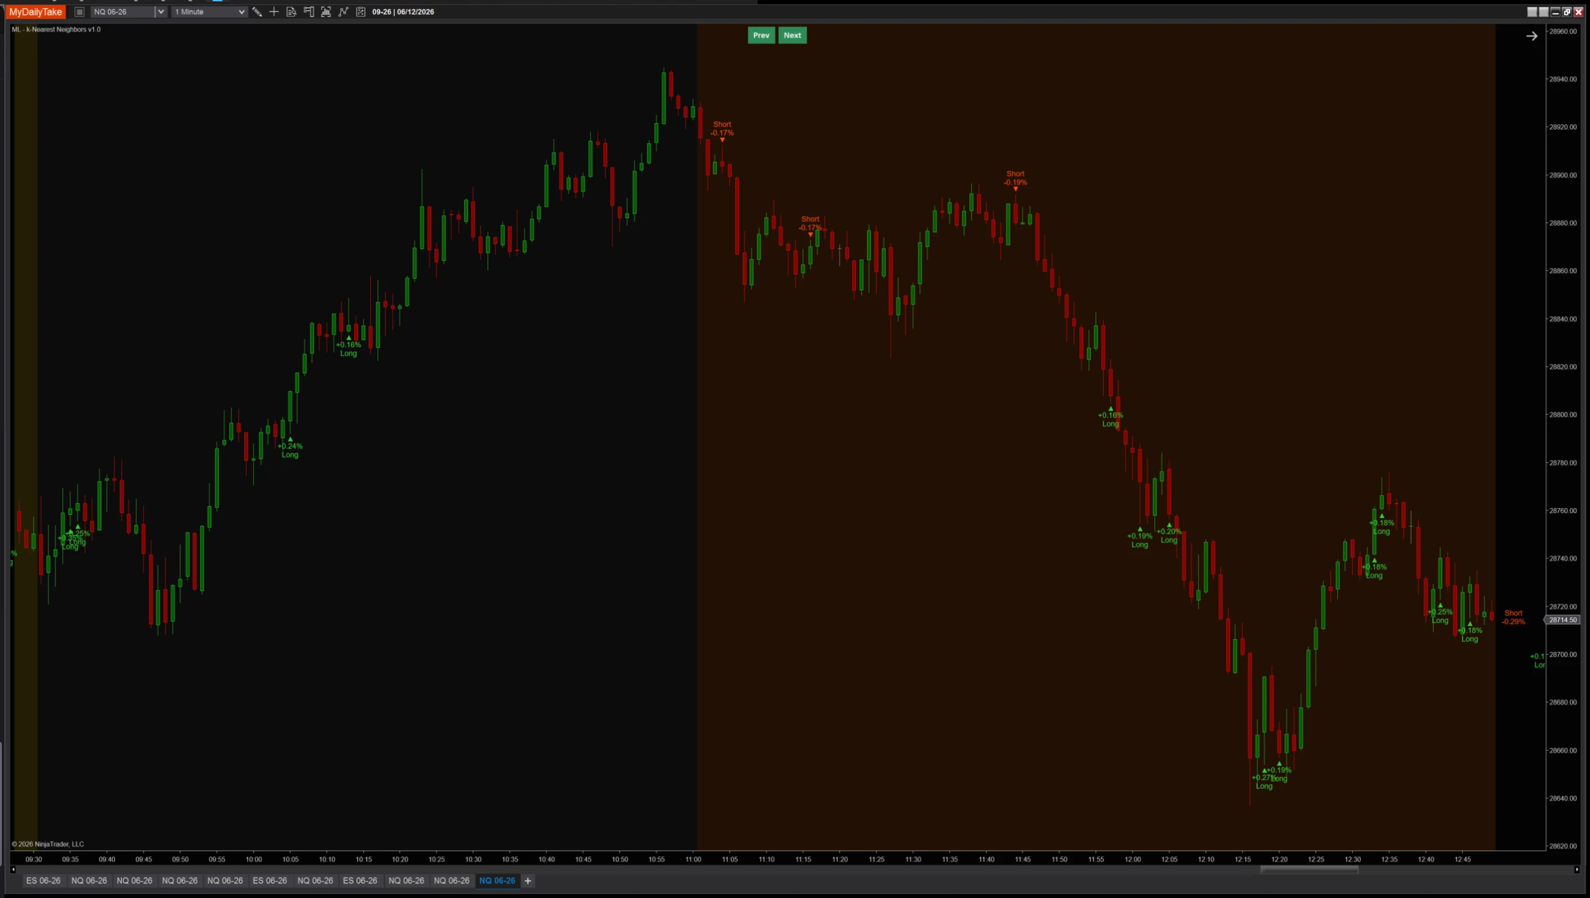
Task: Click the +0.20% Long signal label
Action: [1169, 535]
